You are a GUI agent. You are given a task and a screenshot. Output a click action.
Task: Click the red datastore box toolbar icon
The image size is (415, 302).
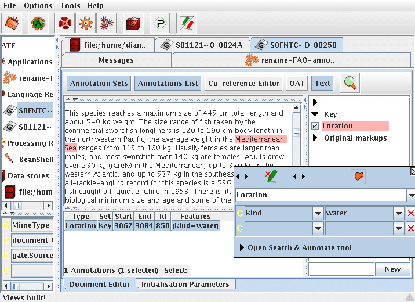(133, 23)
